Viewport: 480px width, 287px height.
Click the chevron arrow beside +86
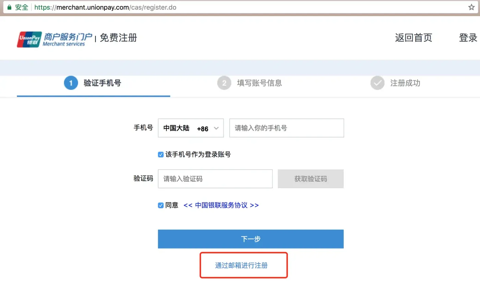coord(216,128)
